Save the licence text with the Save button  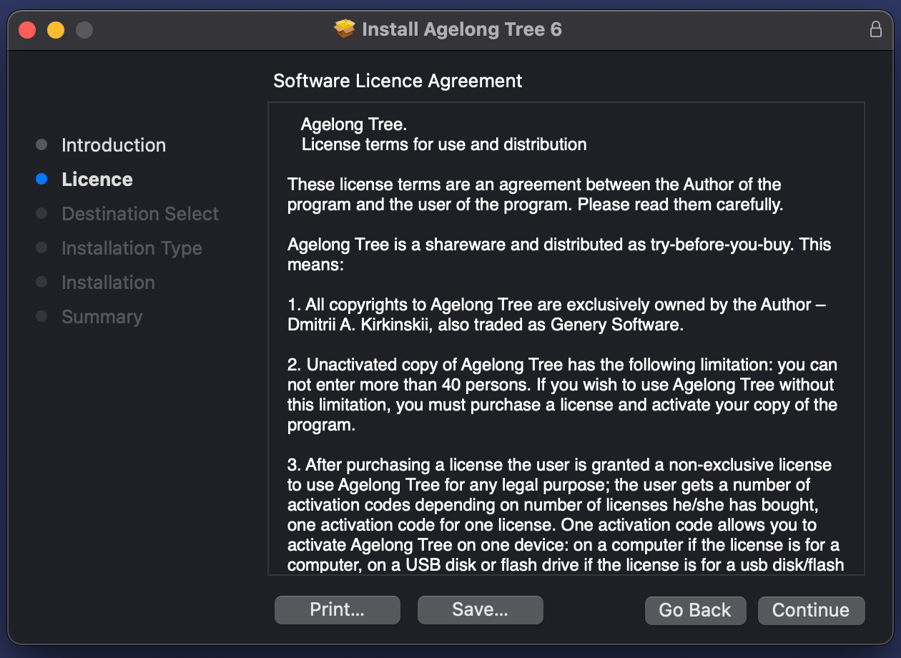pos(481,610)
